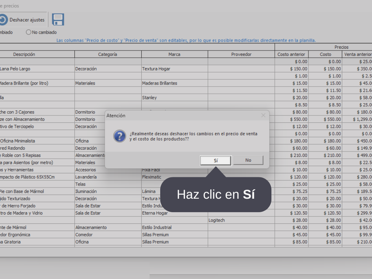Click the Estilo Industrial cell beside Almacenamiento

[175, 227]
